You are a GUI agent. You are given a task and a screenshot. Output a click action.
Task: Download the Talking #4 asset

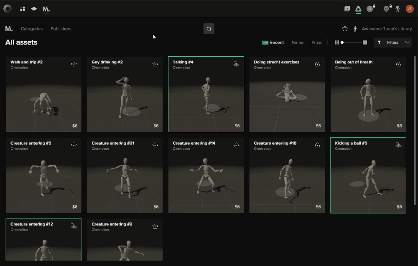coord(236,64)
